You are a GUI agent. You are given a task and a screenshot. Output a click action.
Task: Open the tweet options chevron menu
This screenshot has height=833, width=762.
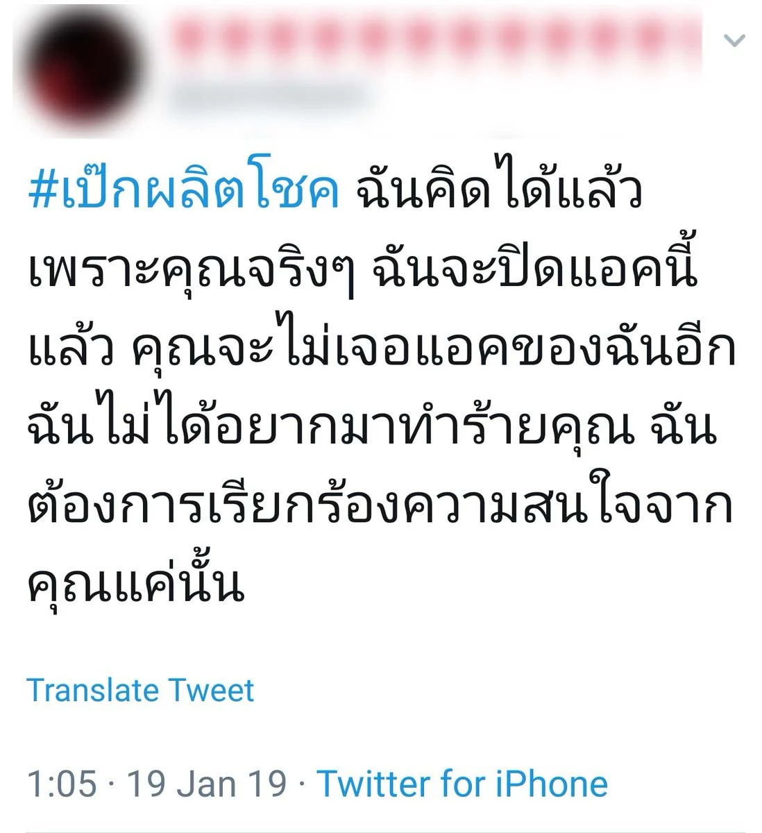(x=734, y=40)
